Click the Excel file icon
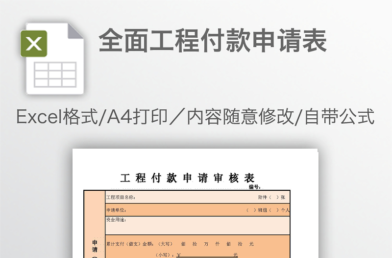Viewport: 392px width, 258px height. [52, 59]
